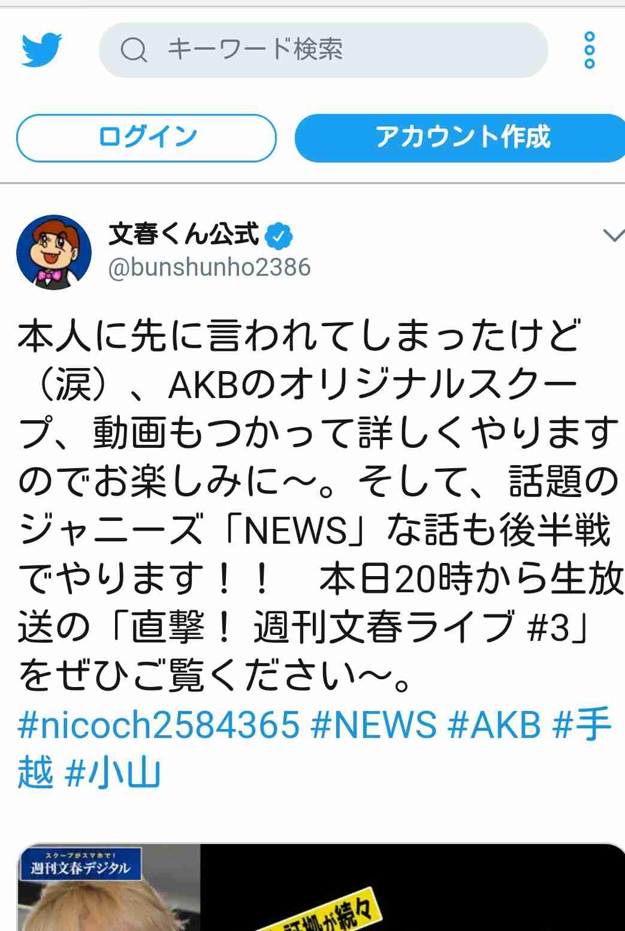Screen dimensions: 625x931
Task: Open the 文春くん公式 display name
Action: click(183, 235)
